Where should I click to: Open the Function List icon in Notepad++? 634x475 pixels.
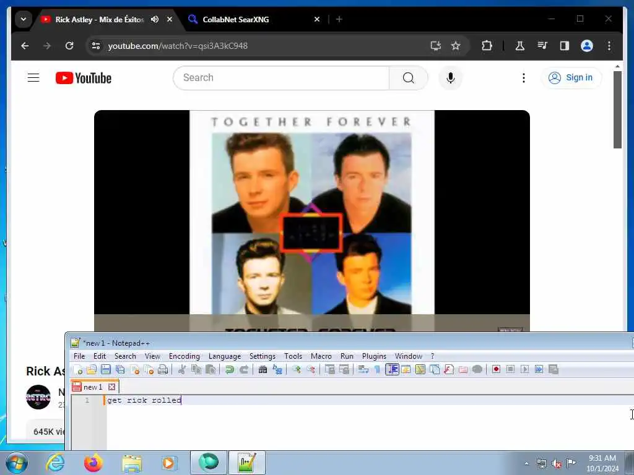pos(449,370)
